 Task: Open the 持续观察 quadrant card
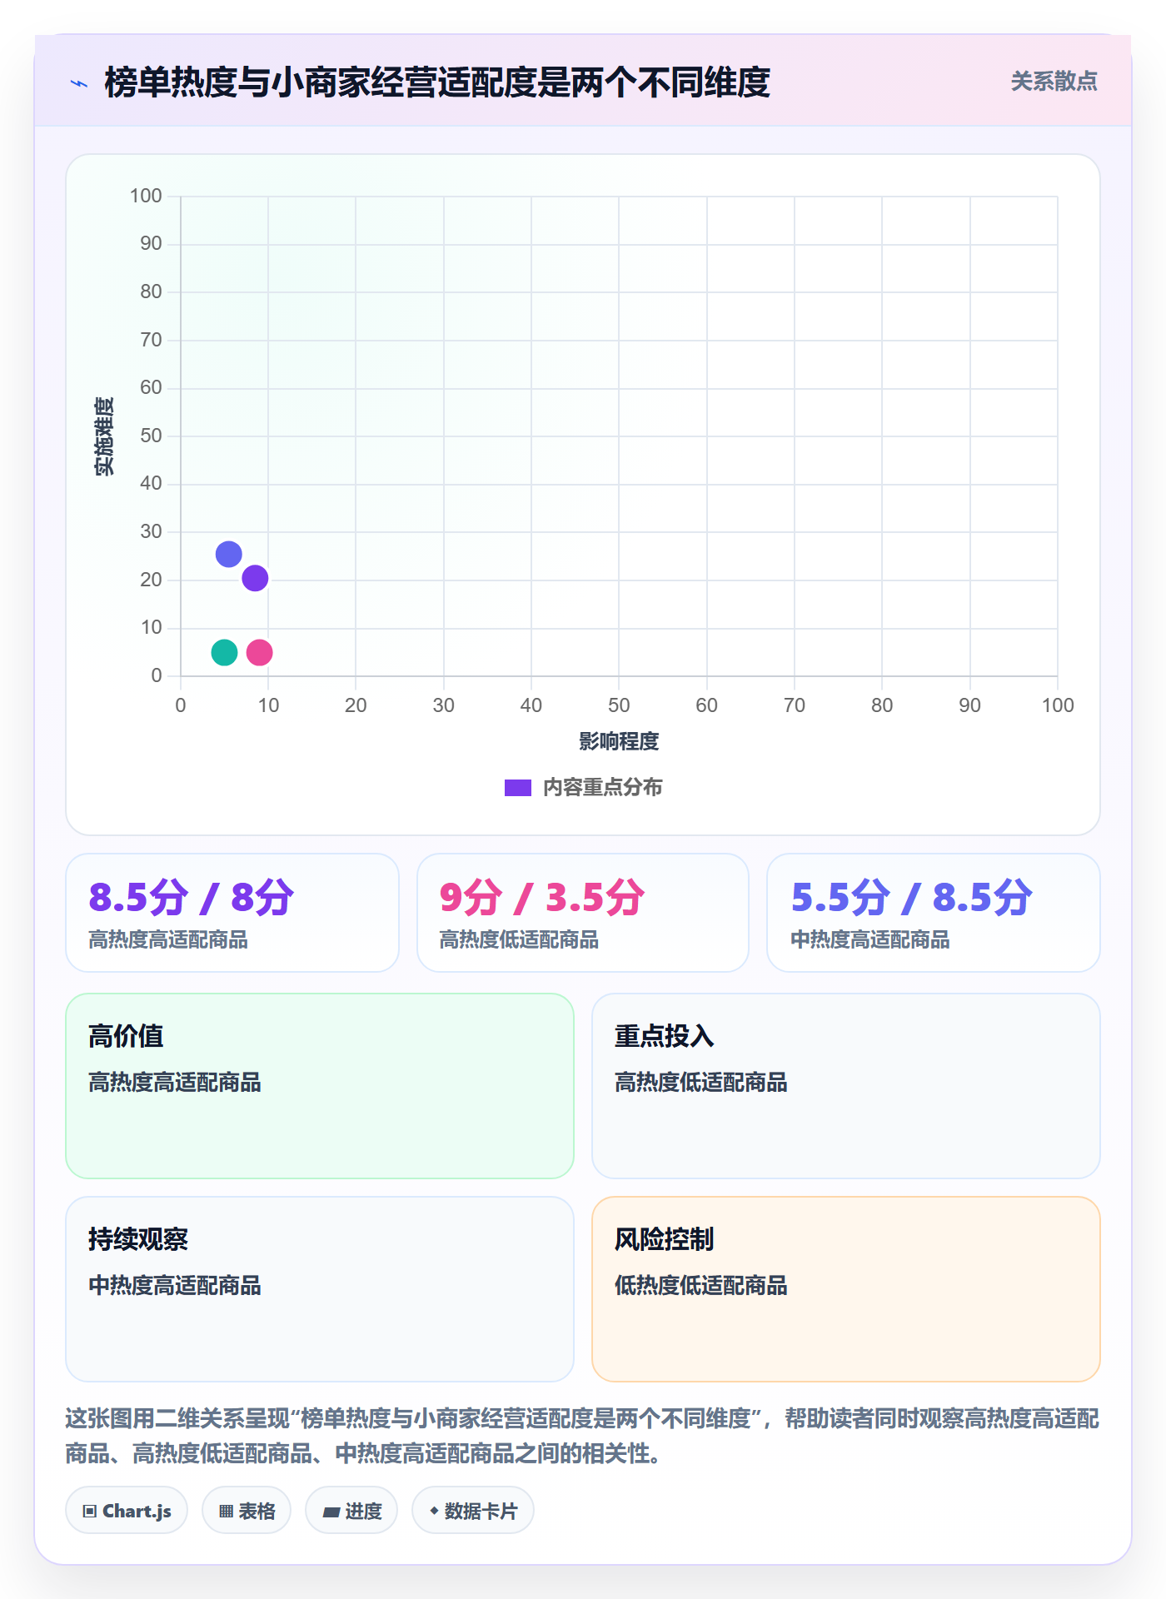[x=320, y=1289]
